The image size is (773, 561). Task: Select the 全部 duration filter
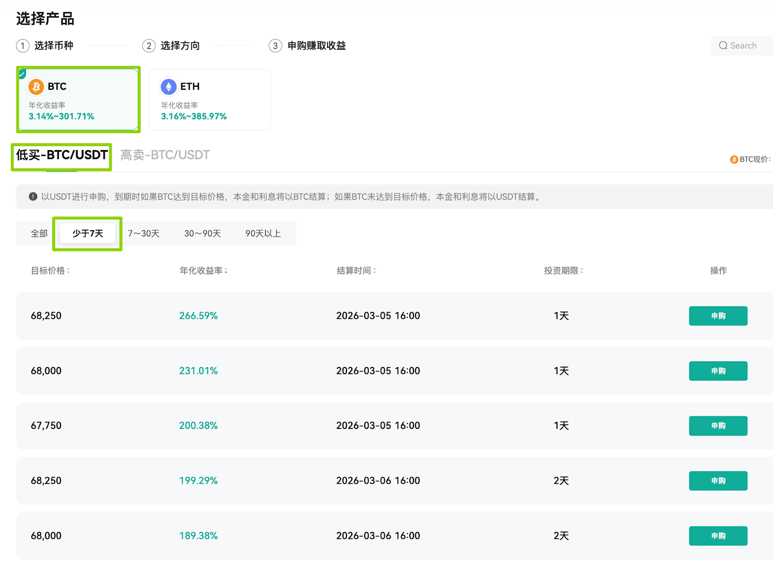[39, 233]
